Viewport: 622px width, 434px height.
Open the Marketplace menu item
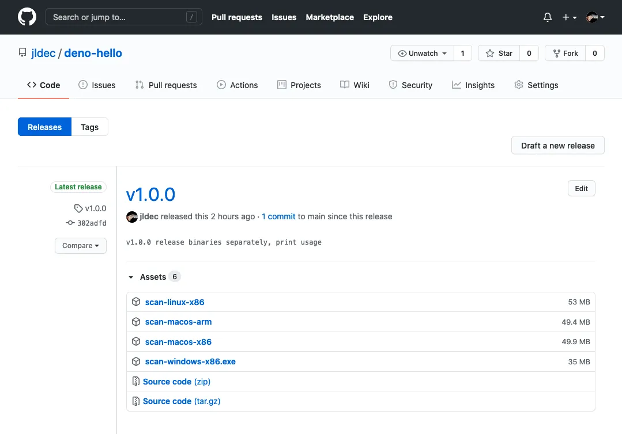click(329, 17)
